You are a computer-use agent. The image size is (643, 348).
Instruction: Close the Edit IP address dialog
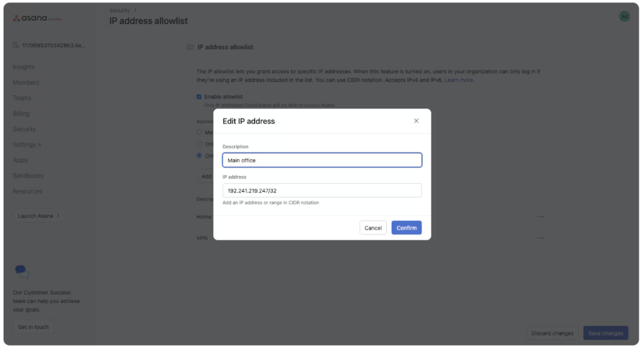(416, 121)
